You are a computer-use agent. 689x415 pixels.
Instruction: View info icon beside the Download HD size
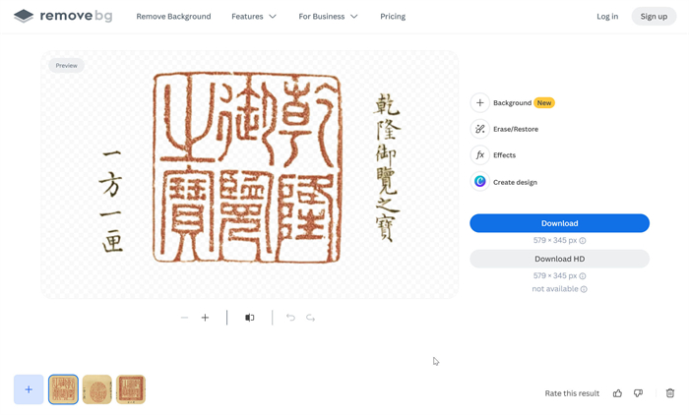click(583, 276)
